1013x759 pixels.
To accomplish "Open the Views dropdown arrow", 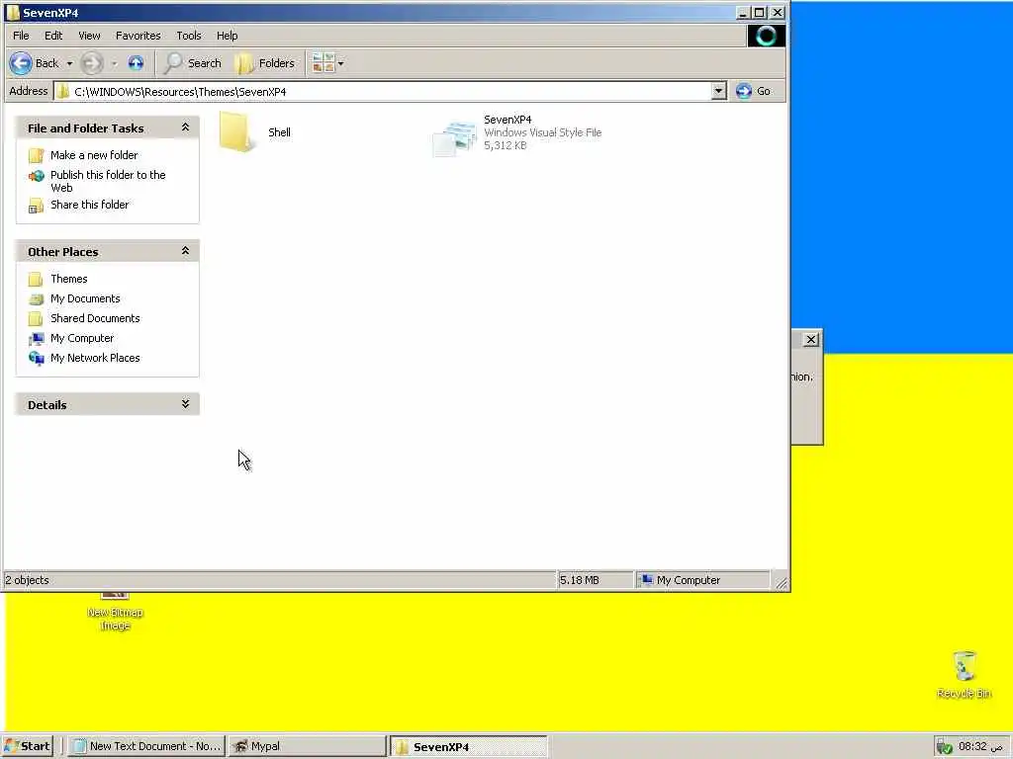I will [341, 63].
